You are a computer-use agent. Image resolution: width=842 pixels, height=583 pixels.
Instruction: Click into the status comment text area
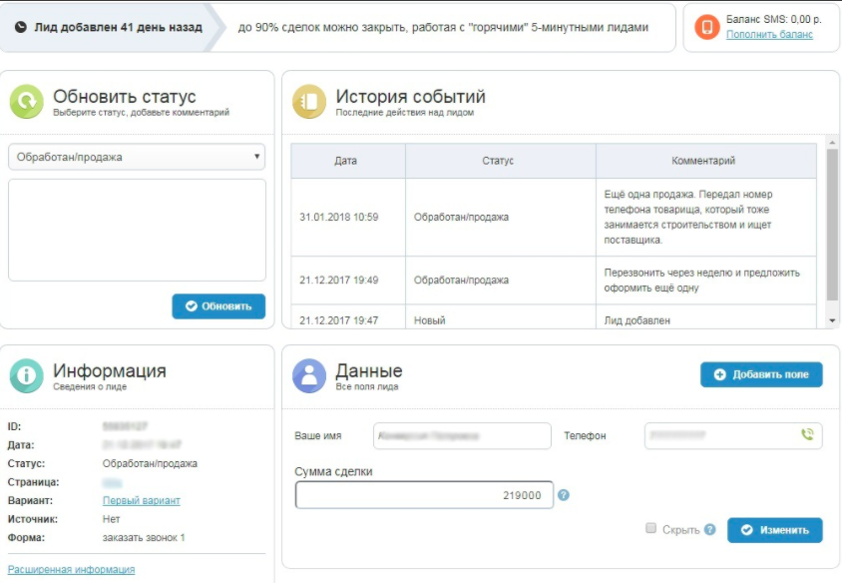(137, 230)
